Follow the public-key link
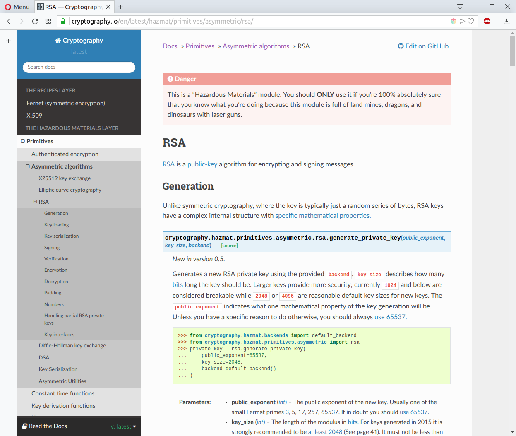This screenshot has height=436, width=516. (x=202, y=164)
